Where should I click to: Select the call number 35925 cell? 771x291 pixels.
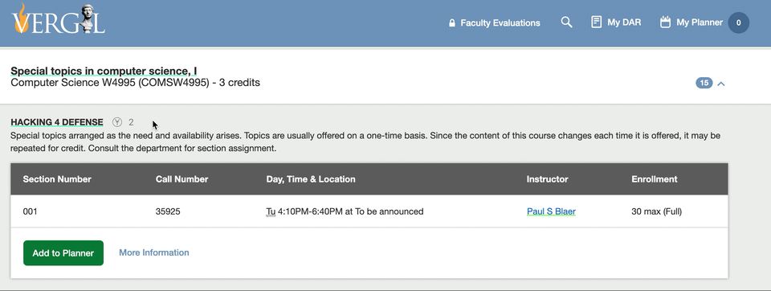coord(168,211)
